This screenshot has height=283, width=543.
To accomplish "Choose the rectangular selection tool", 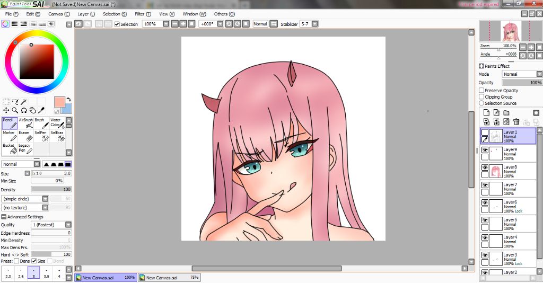I will (x=6, y=101).
